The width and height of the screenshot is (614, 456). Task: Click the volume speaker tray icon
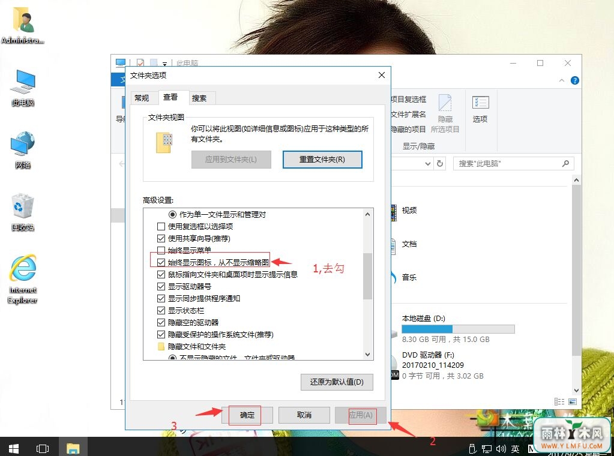[501, 449]
